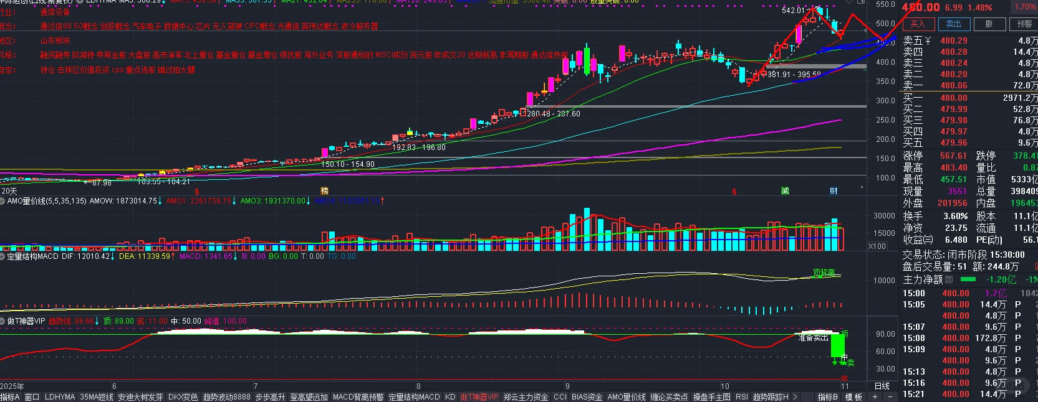This screenshot has width=1038, height=402.
Task: Switch to the 指标B tab
Action: (x=827, y=397)
